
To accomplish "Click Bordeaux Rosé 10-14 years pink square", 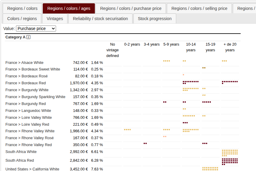I will coord(183,75).
